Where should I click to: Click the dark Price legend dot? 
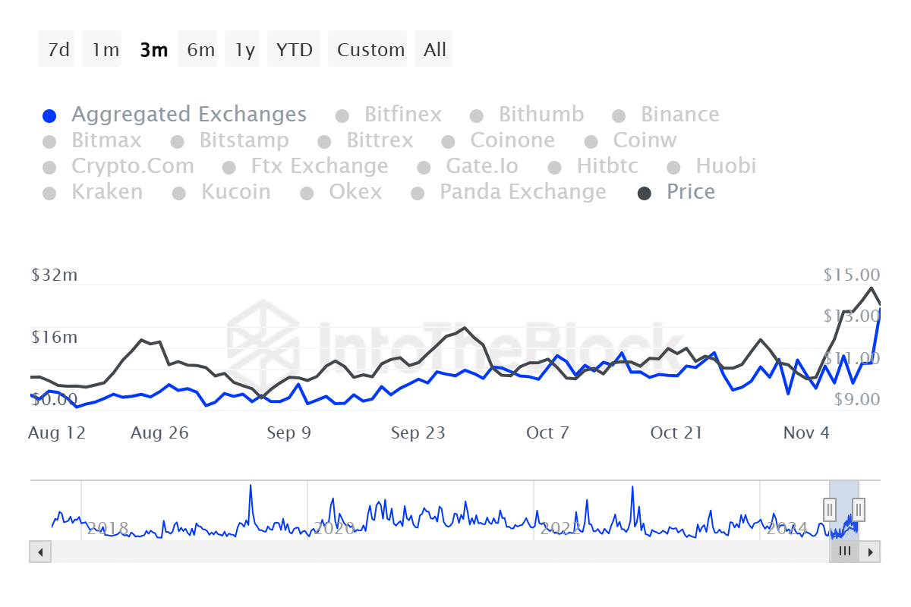click(x=645, y=193)
